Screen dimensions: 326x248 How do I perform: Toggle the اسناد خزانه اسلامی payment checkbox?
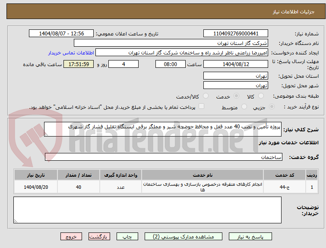pos(201,106)
